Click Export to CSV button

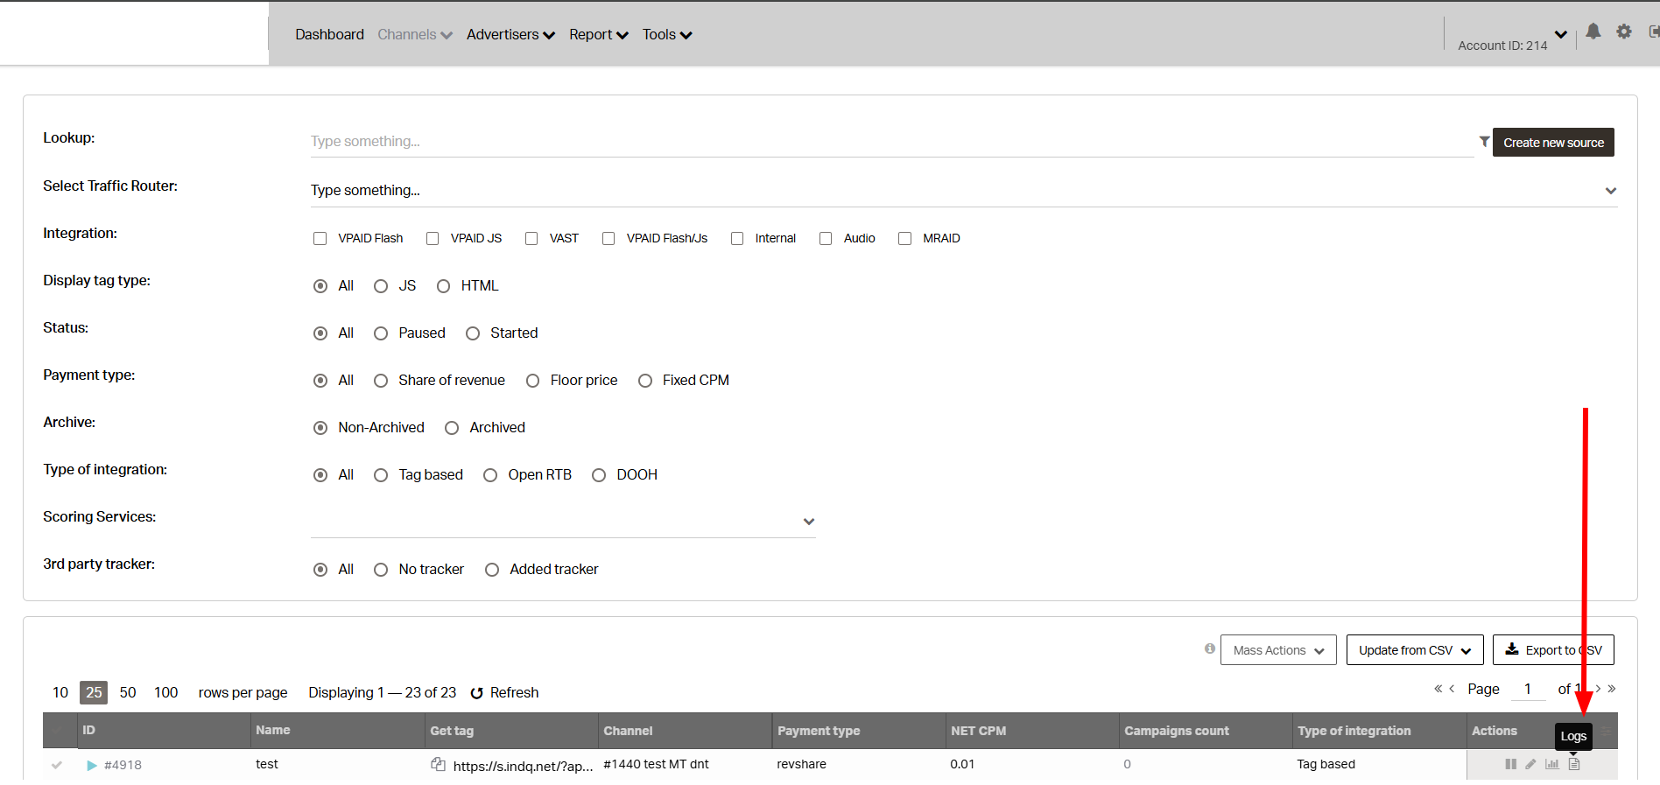(x=1552, y=650)
